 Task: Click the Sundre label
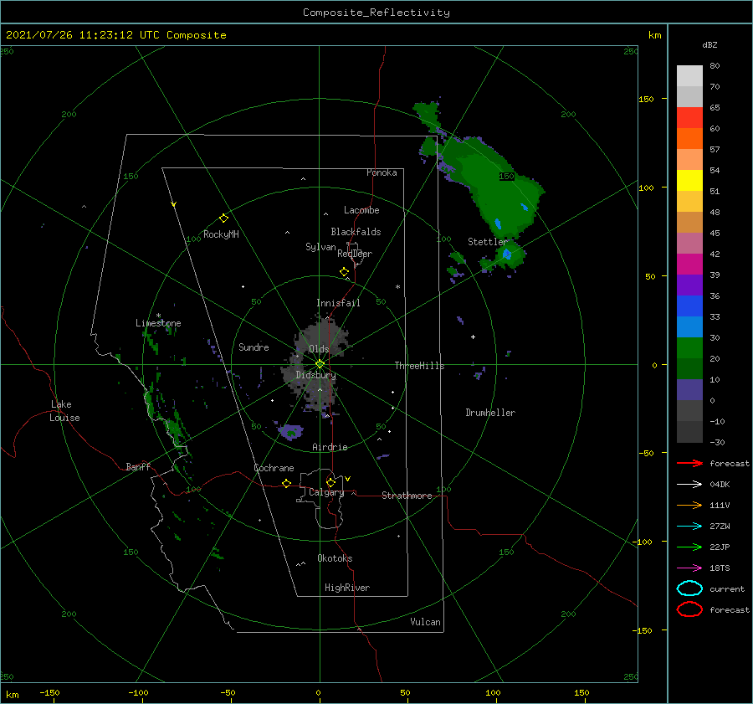[x=254, y=347]
